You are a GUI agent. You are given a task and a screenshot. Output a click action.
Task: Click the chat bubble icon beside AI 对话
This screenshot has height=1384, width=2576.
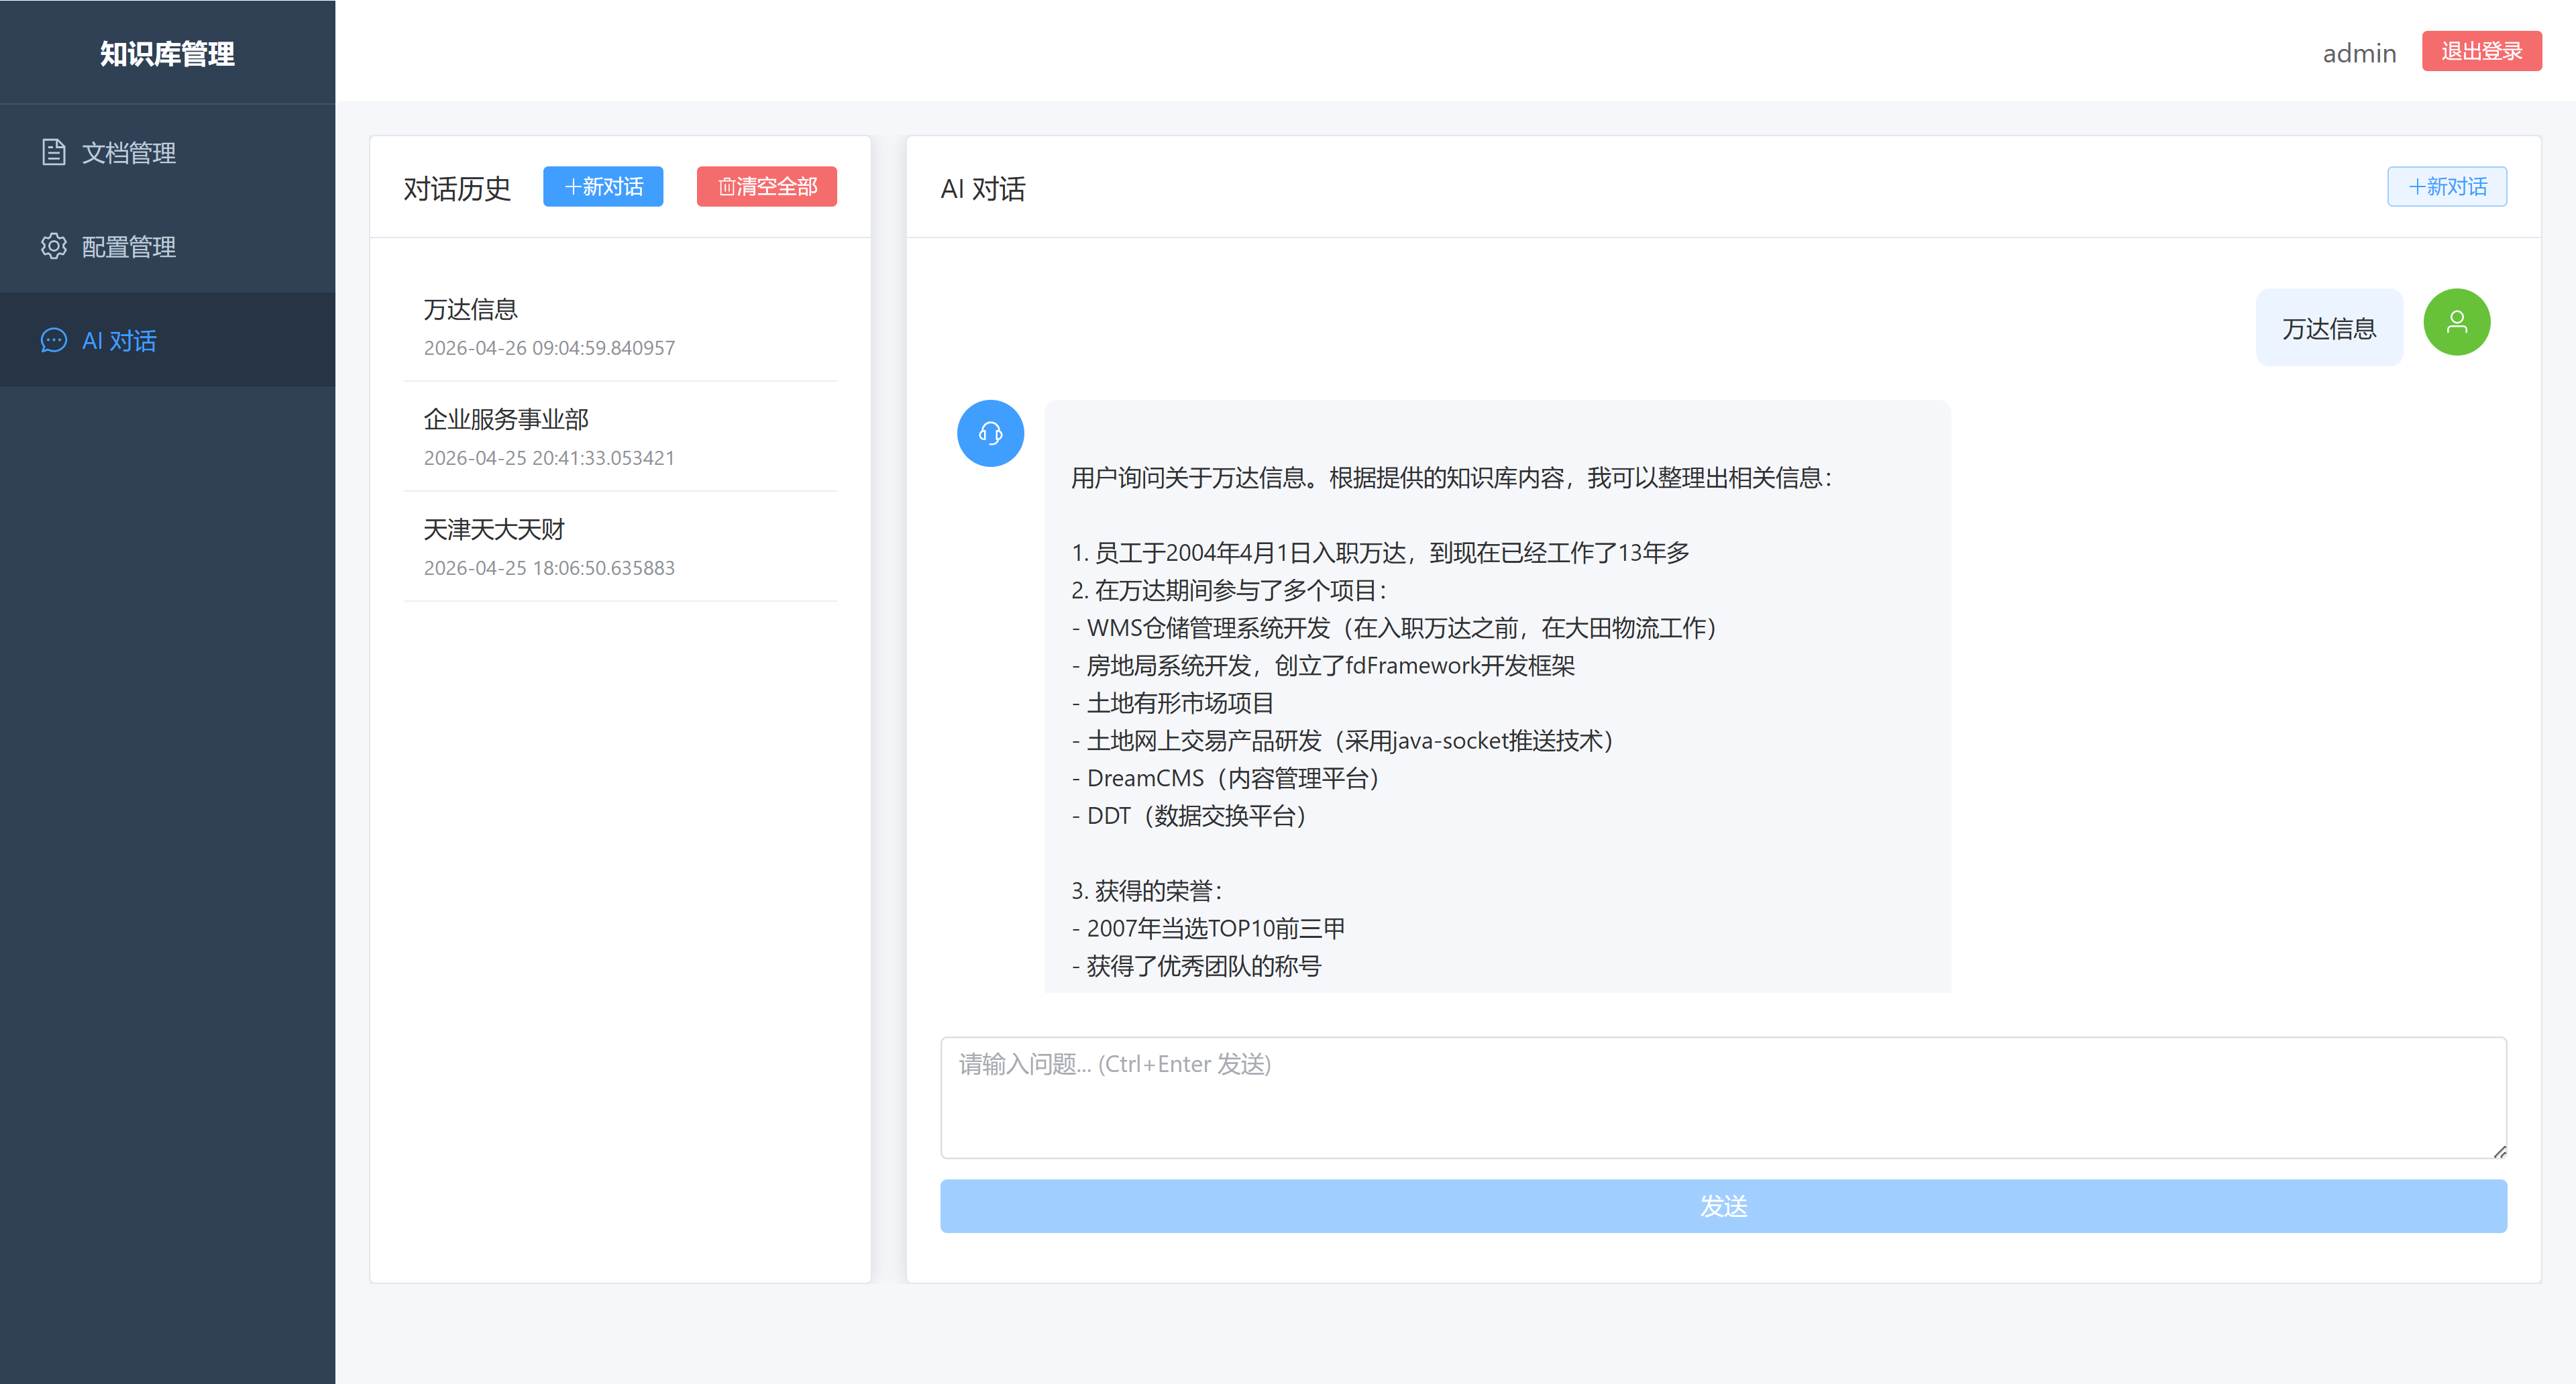click(54, 340)
